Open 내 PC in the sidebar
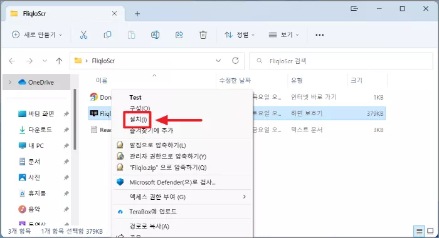 coord(31,146)
